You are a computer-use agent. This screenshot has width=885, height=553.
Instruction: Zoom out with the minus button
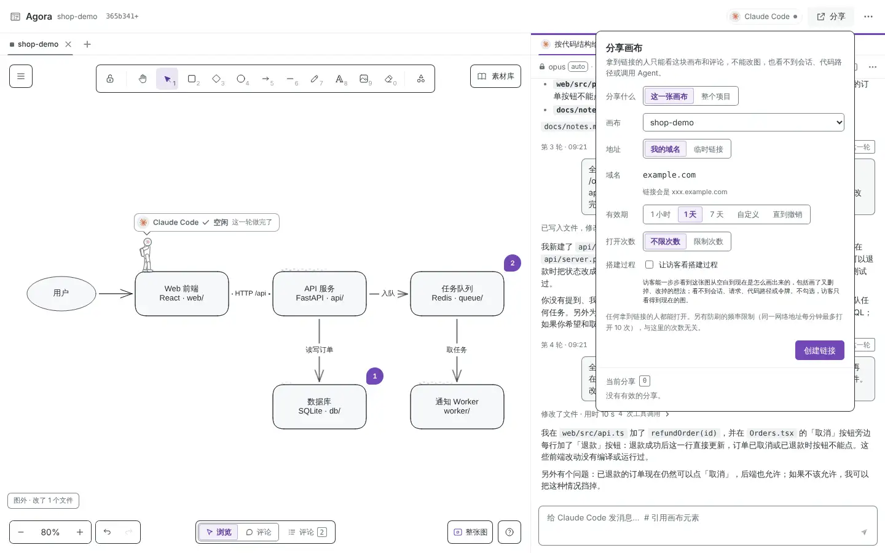click(21, 532)
